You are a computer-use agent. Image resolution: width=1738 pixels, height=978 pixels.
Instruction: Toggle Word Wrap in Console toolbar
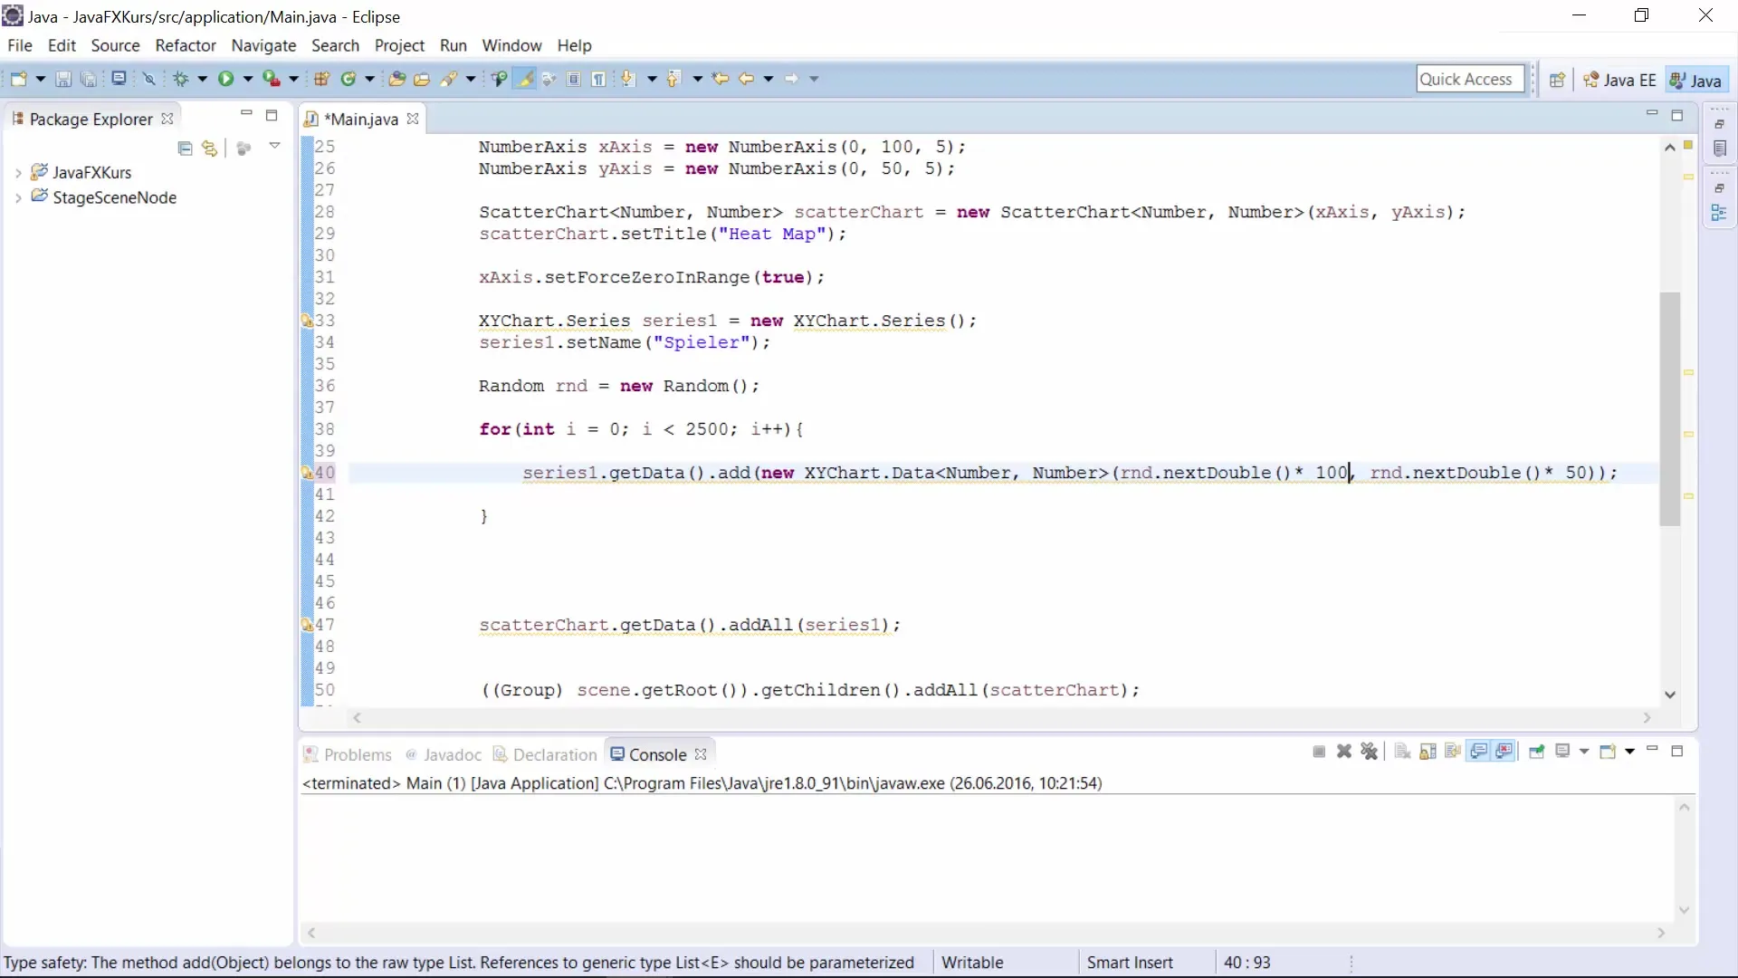point(1453,752)
